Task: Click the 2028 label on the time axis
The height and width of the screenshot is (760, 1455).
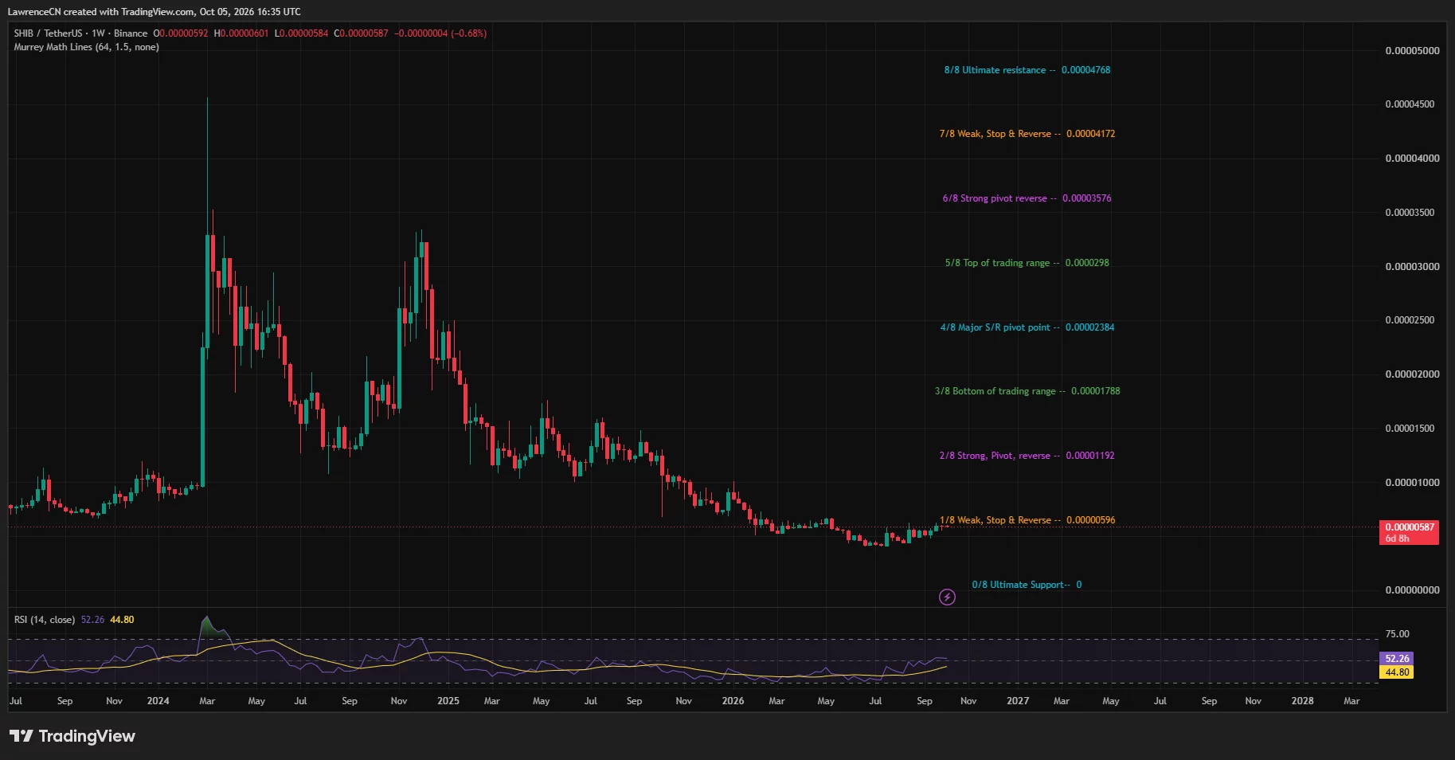Action: [1303, 701]
